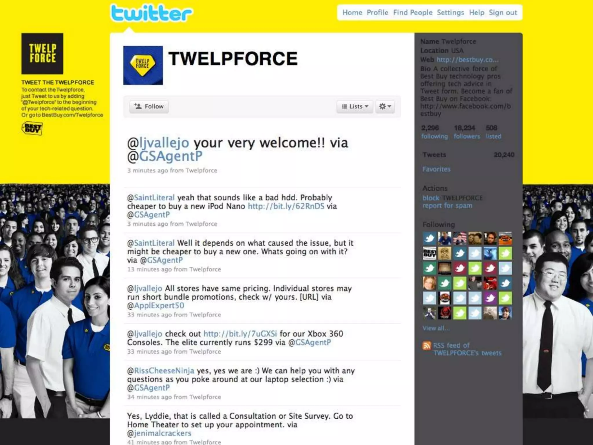Open the Best Buy avatar in Following grid
The width and height of the screenshot is (593, 445).
pyautogui.click(x=429, y=253)
